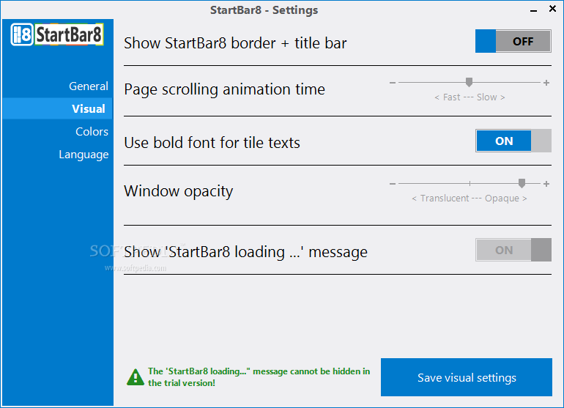Click 'Page scrolling animation time' label

tap(224, 89)
